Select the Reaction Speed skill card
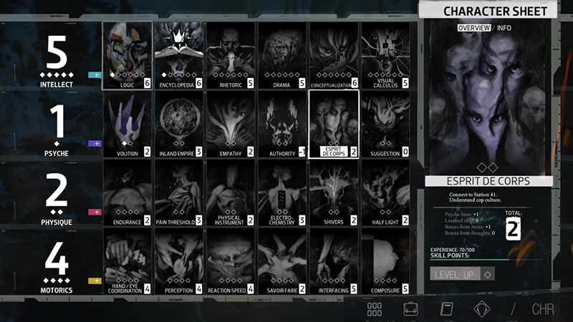Screen dimensions: 573x322 (x=231, y=261)
